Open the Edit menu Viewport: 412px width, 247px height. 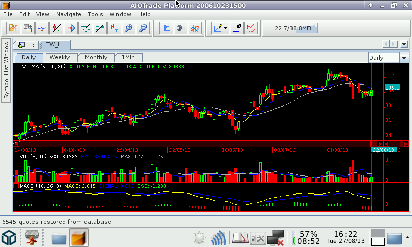pyautogui.click(x=24, y=14)
